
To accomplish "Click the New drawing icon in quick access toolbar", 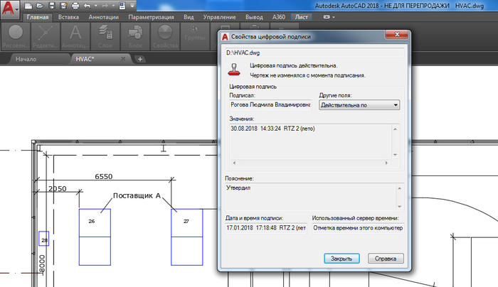I will [x=26, y=5].
